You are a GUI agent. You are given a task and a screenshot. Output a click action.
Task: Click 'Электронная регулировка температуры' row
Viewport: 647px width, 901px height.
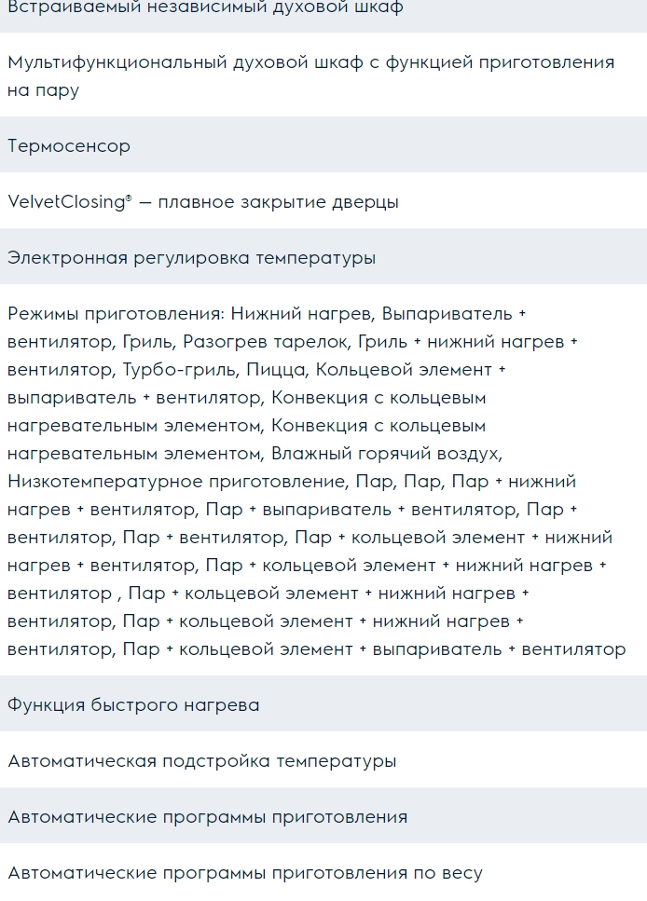[192, 258]
